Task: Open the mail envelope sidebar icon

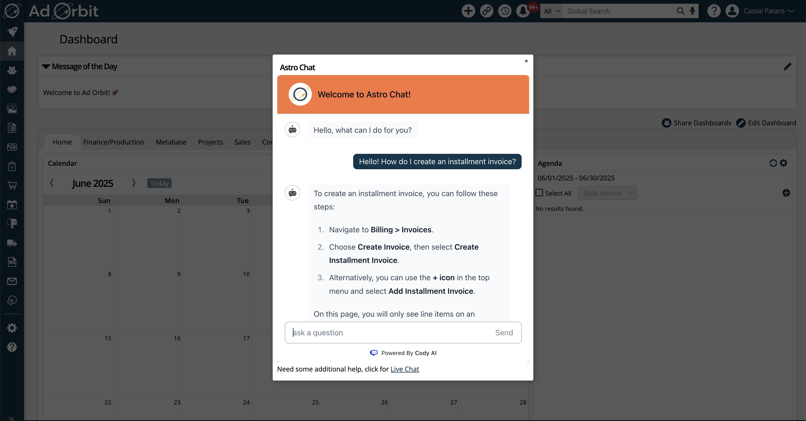Action: tap(12, 281)
